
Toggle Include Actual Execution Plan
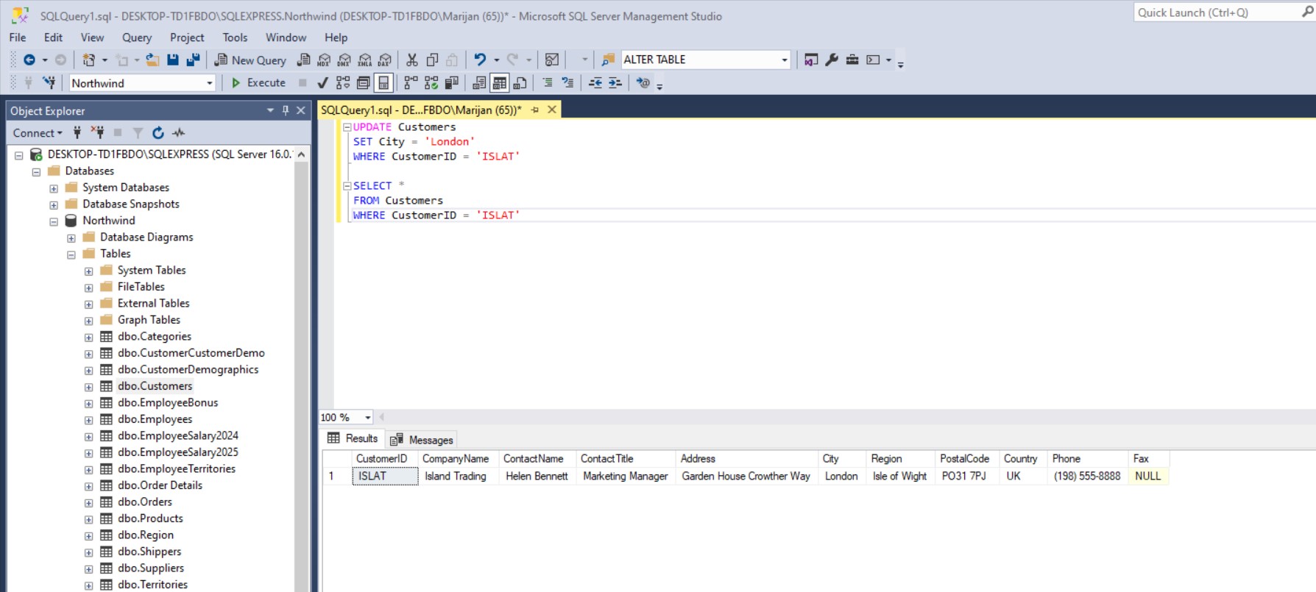tap(411, 83)
